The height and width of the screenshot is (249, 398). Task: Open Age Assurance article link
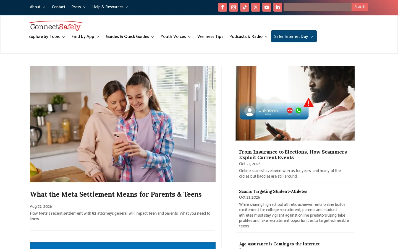click(279, 244)
